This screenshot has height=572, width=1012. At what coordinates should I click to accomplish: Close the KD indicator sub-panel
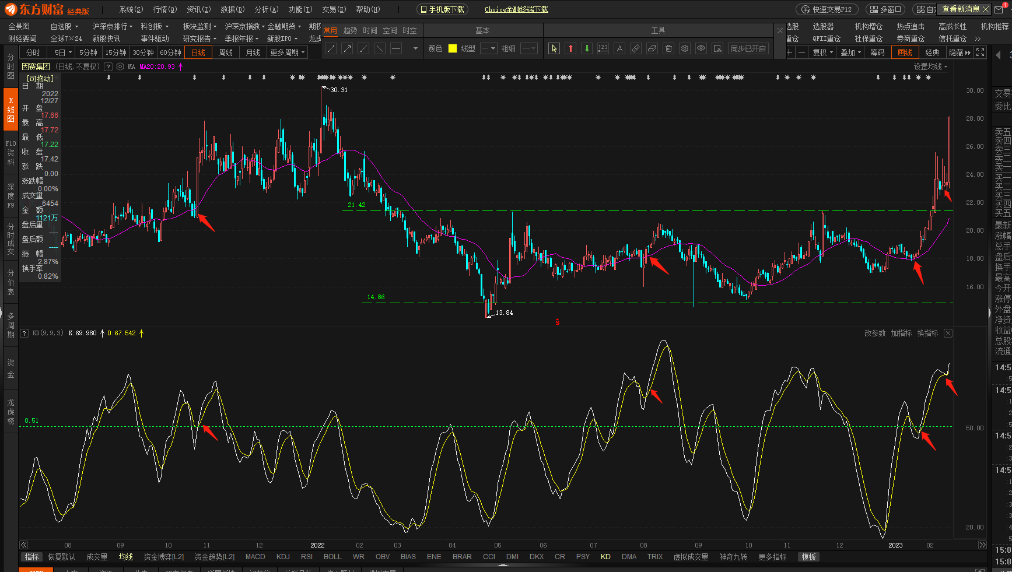[948, 334]
